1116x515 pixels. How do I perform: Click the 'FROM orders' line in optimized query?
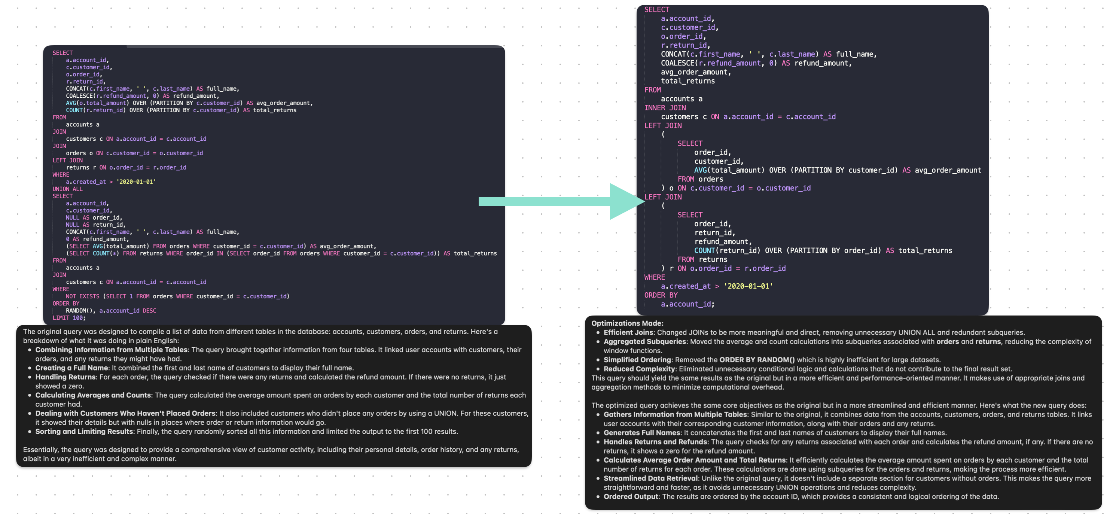point(700,179)
